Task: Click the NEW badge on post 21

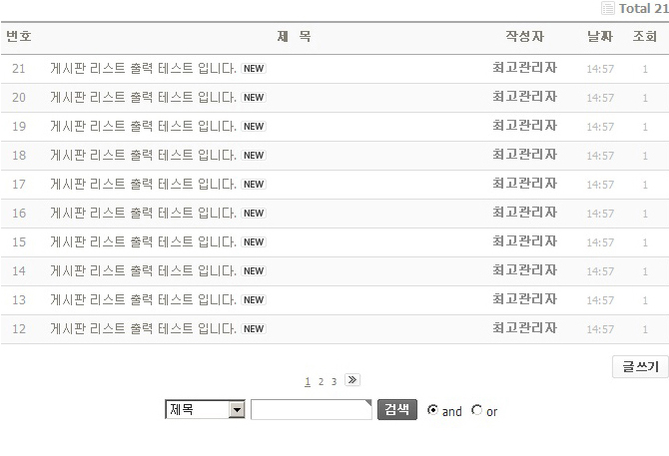Action: [254, 69]
